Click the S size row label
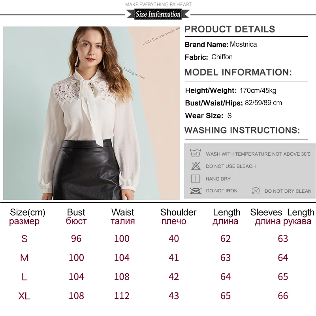 pyautogui.click(x=24, y=239)
